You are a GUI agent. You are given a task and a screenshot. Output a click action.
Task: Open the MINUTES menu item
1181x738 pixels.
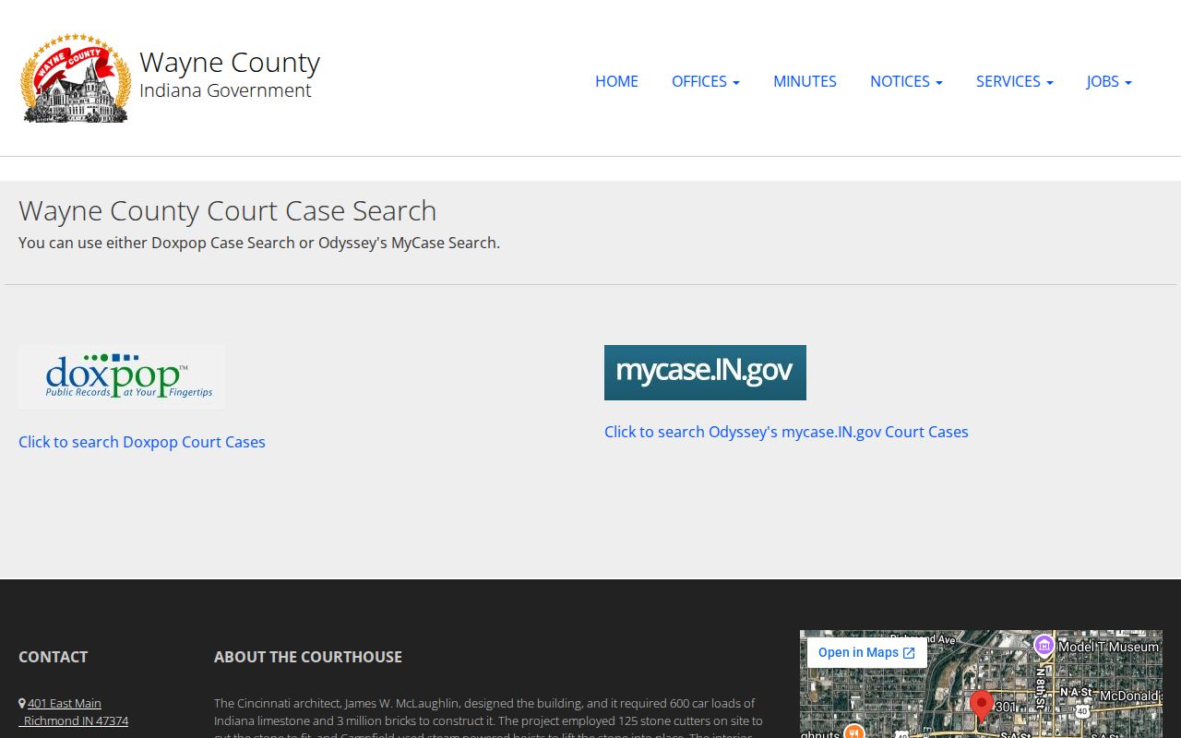(x=805, y=81)
